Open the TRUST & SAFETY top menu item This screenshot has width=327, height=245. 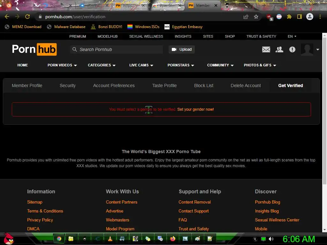pyautogui.click(x=261, y=36)
